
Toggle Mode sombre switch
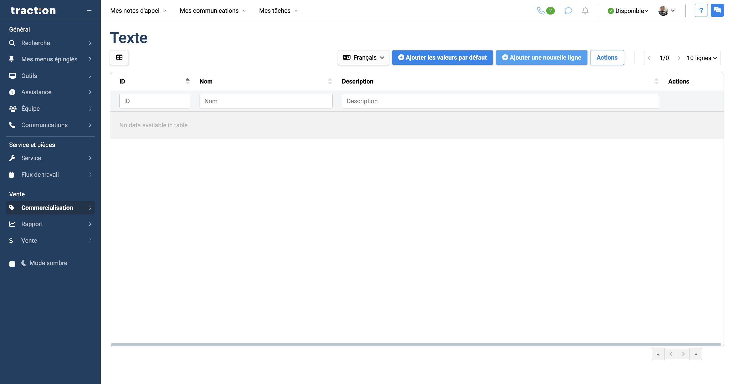point(12,264)
